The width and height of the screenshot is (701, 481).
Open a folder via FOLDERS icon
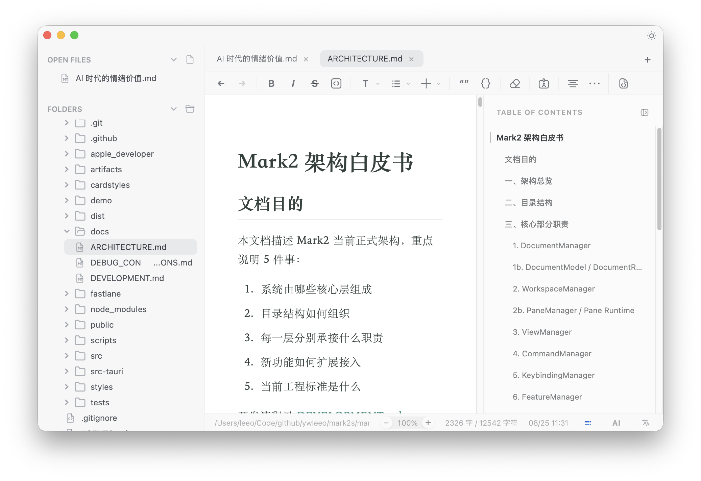[190, 109]
